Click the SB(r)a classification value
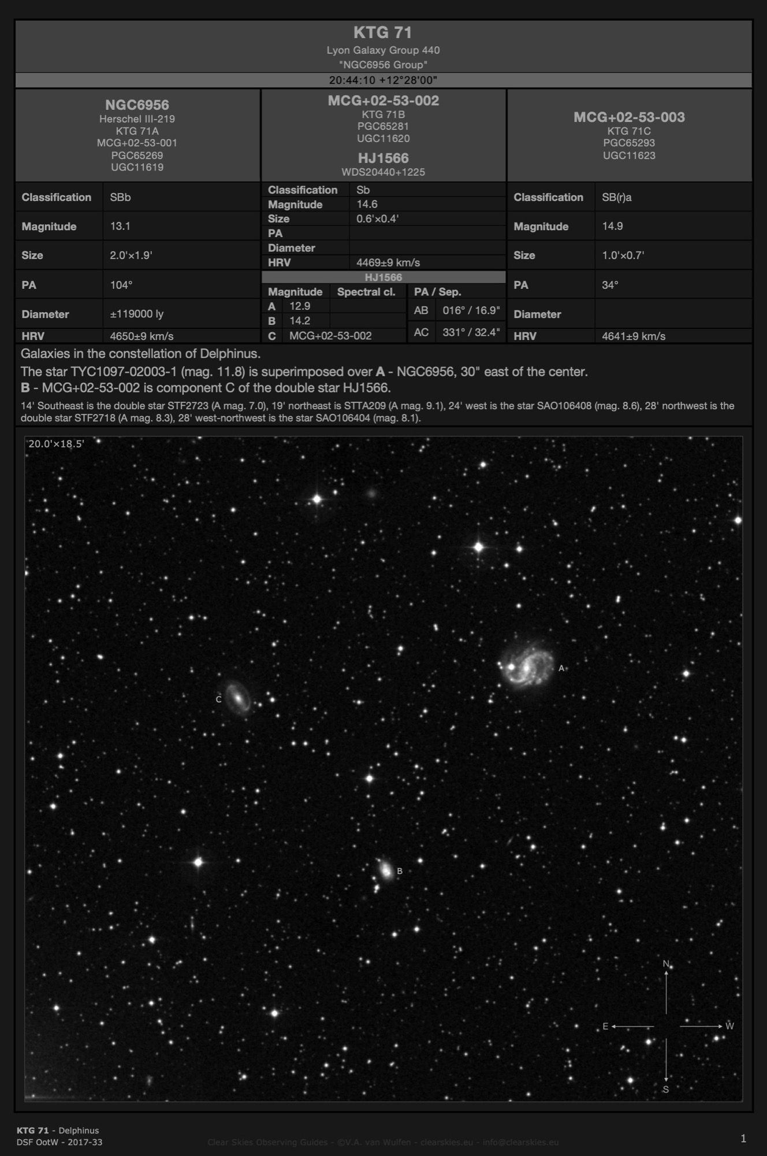This screenshot has height=1156, width=767. pos(617,197)
